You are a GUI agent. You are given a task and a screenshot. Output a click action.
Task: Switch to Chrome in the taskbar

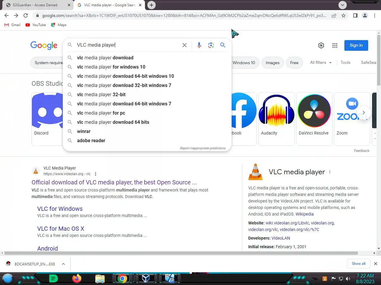(x=122, y=278)
